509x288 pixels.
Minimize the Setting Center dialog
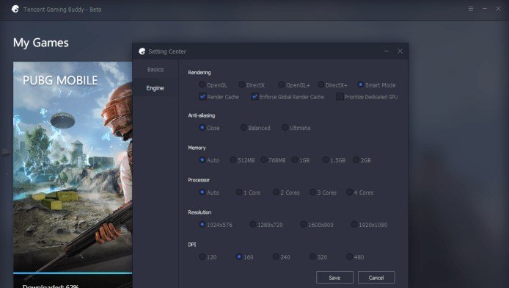(x=387, y=51)
